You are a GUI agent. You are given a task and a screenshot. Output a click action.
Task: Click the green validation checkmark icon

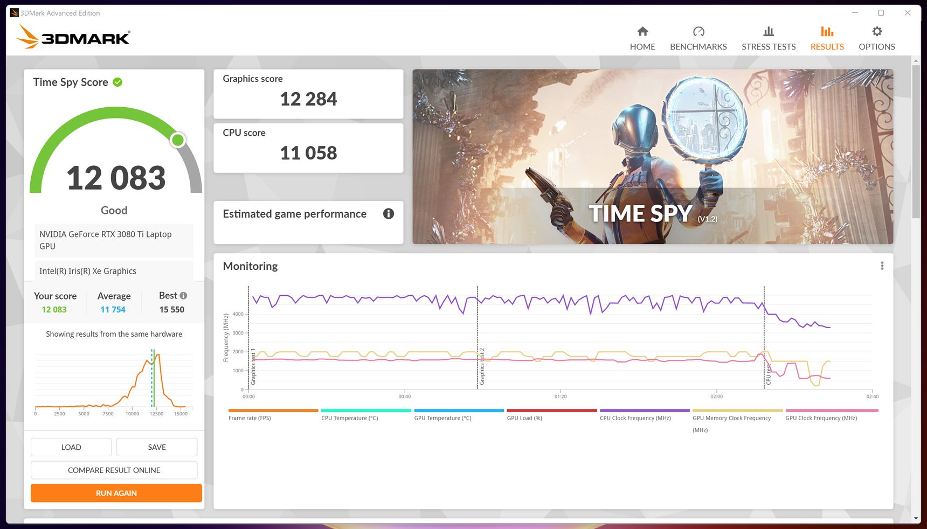tap(117, 82)
